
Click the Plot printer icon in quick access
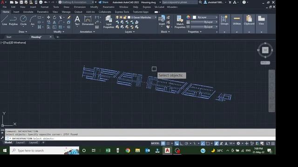pos(41,2)
